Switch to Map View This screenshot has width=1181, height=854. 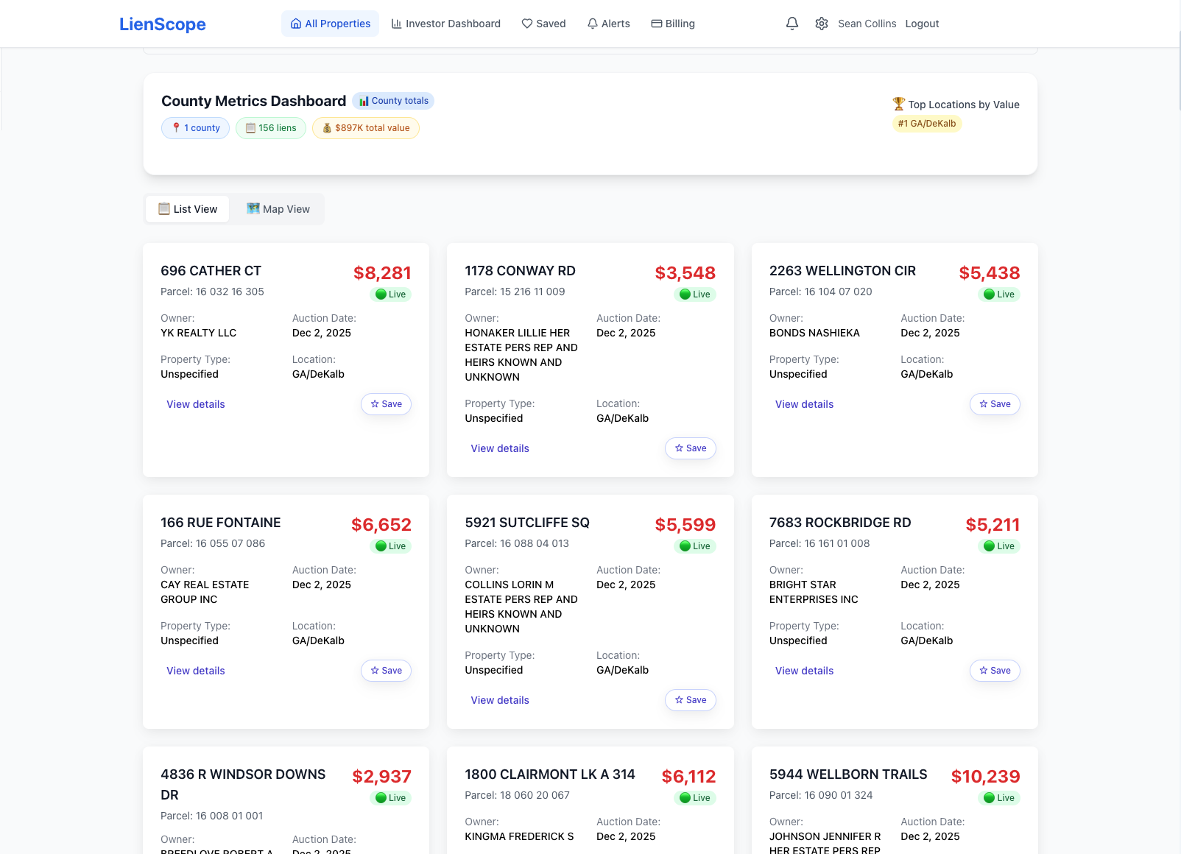tap(278, 208)
